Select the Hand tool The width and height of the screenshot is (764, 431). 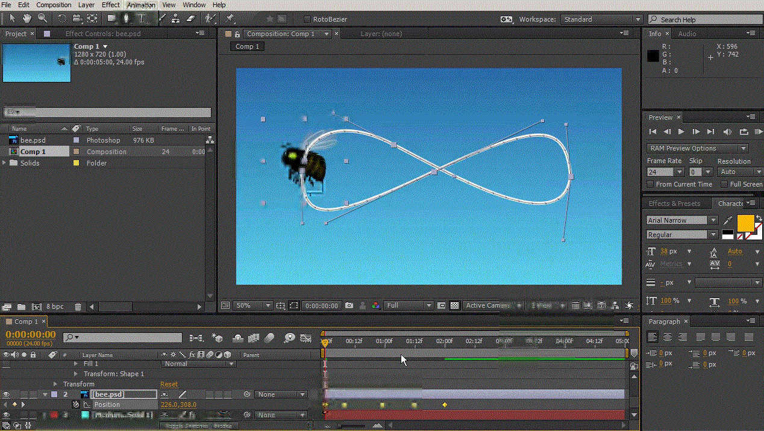coord(27,19)
